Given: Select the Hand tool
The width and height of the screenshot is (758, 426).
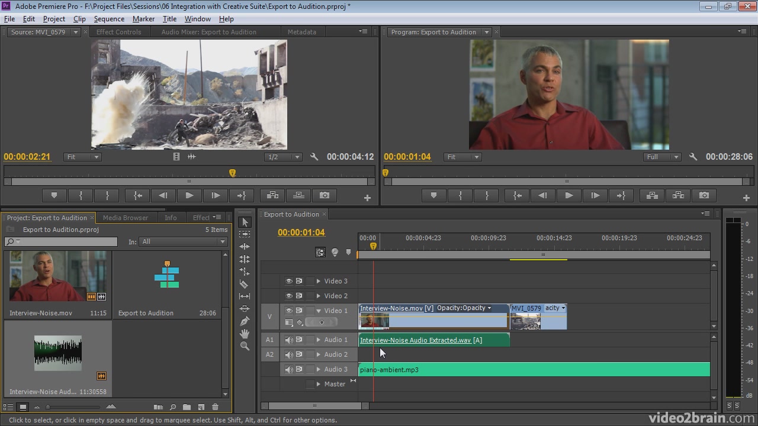Looking at the screenshot, I should click(x=245, y=334).
